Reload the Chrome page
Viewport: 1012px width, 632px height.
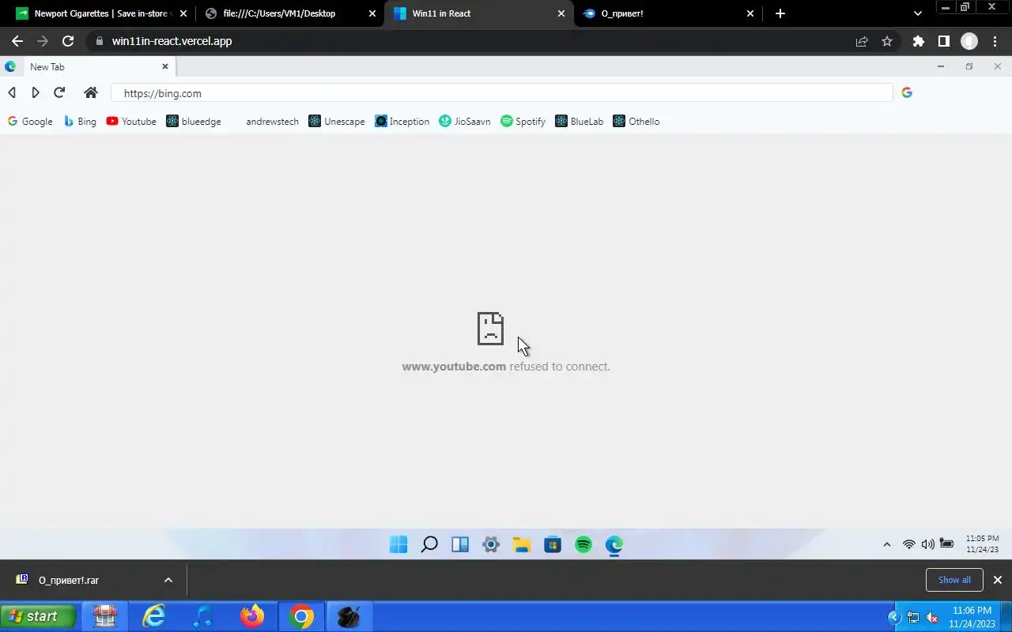[68, 41]
